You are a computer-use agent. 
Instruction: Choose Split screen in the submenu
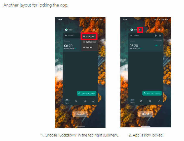pos(89,42)
